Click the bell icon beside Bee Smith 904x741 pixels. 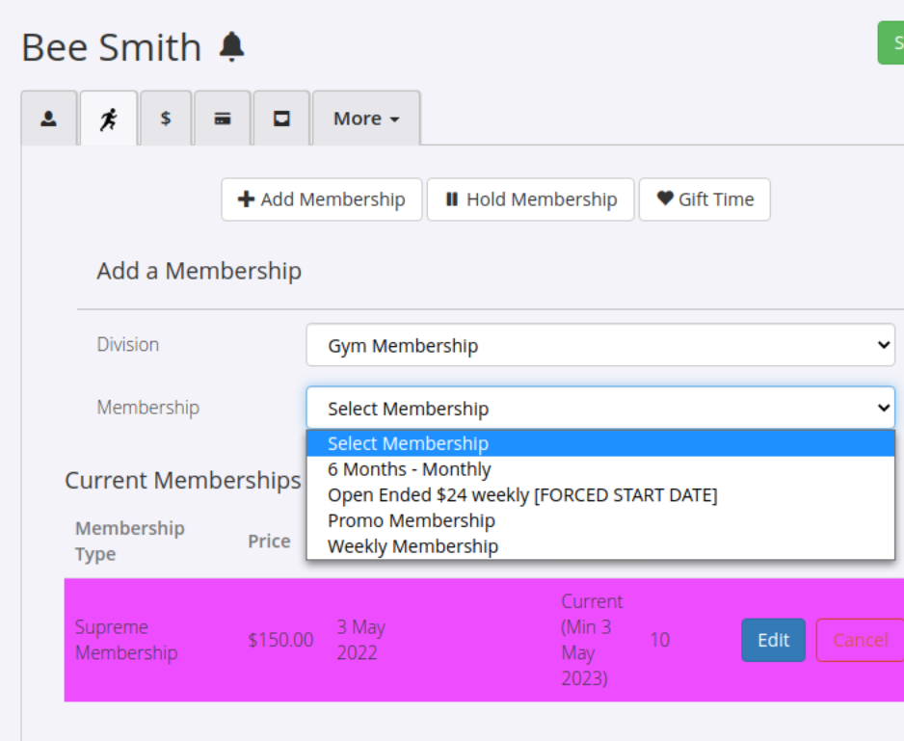pos(231,46)
